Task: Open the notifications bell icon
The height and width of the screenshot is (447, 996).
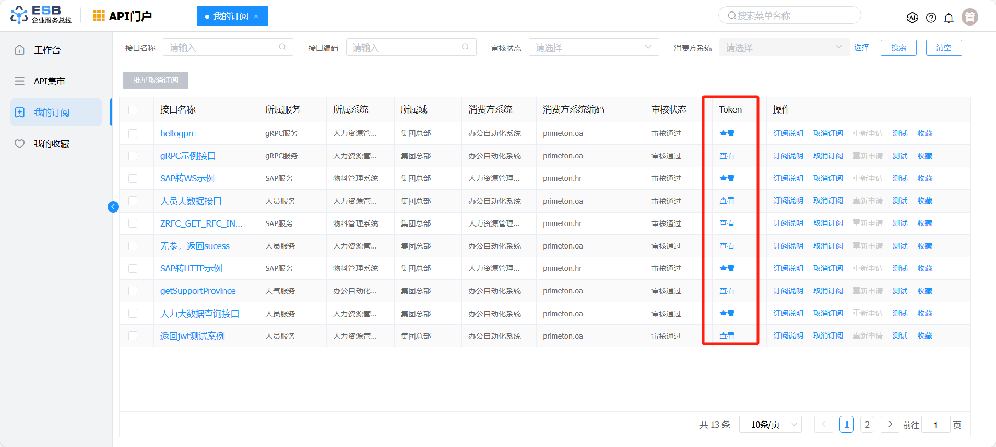Action: click(948, 18)
